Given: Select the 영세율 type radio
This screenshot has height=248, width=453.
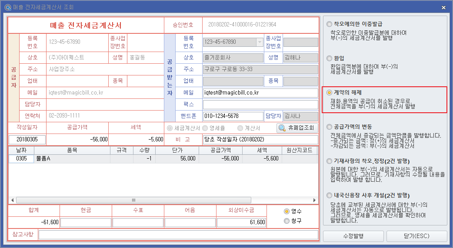Looking at the screenshot, I should [x=205, y=128].
